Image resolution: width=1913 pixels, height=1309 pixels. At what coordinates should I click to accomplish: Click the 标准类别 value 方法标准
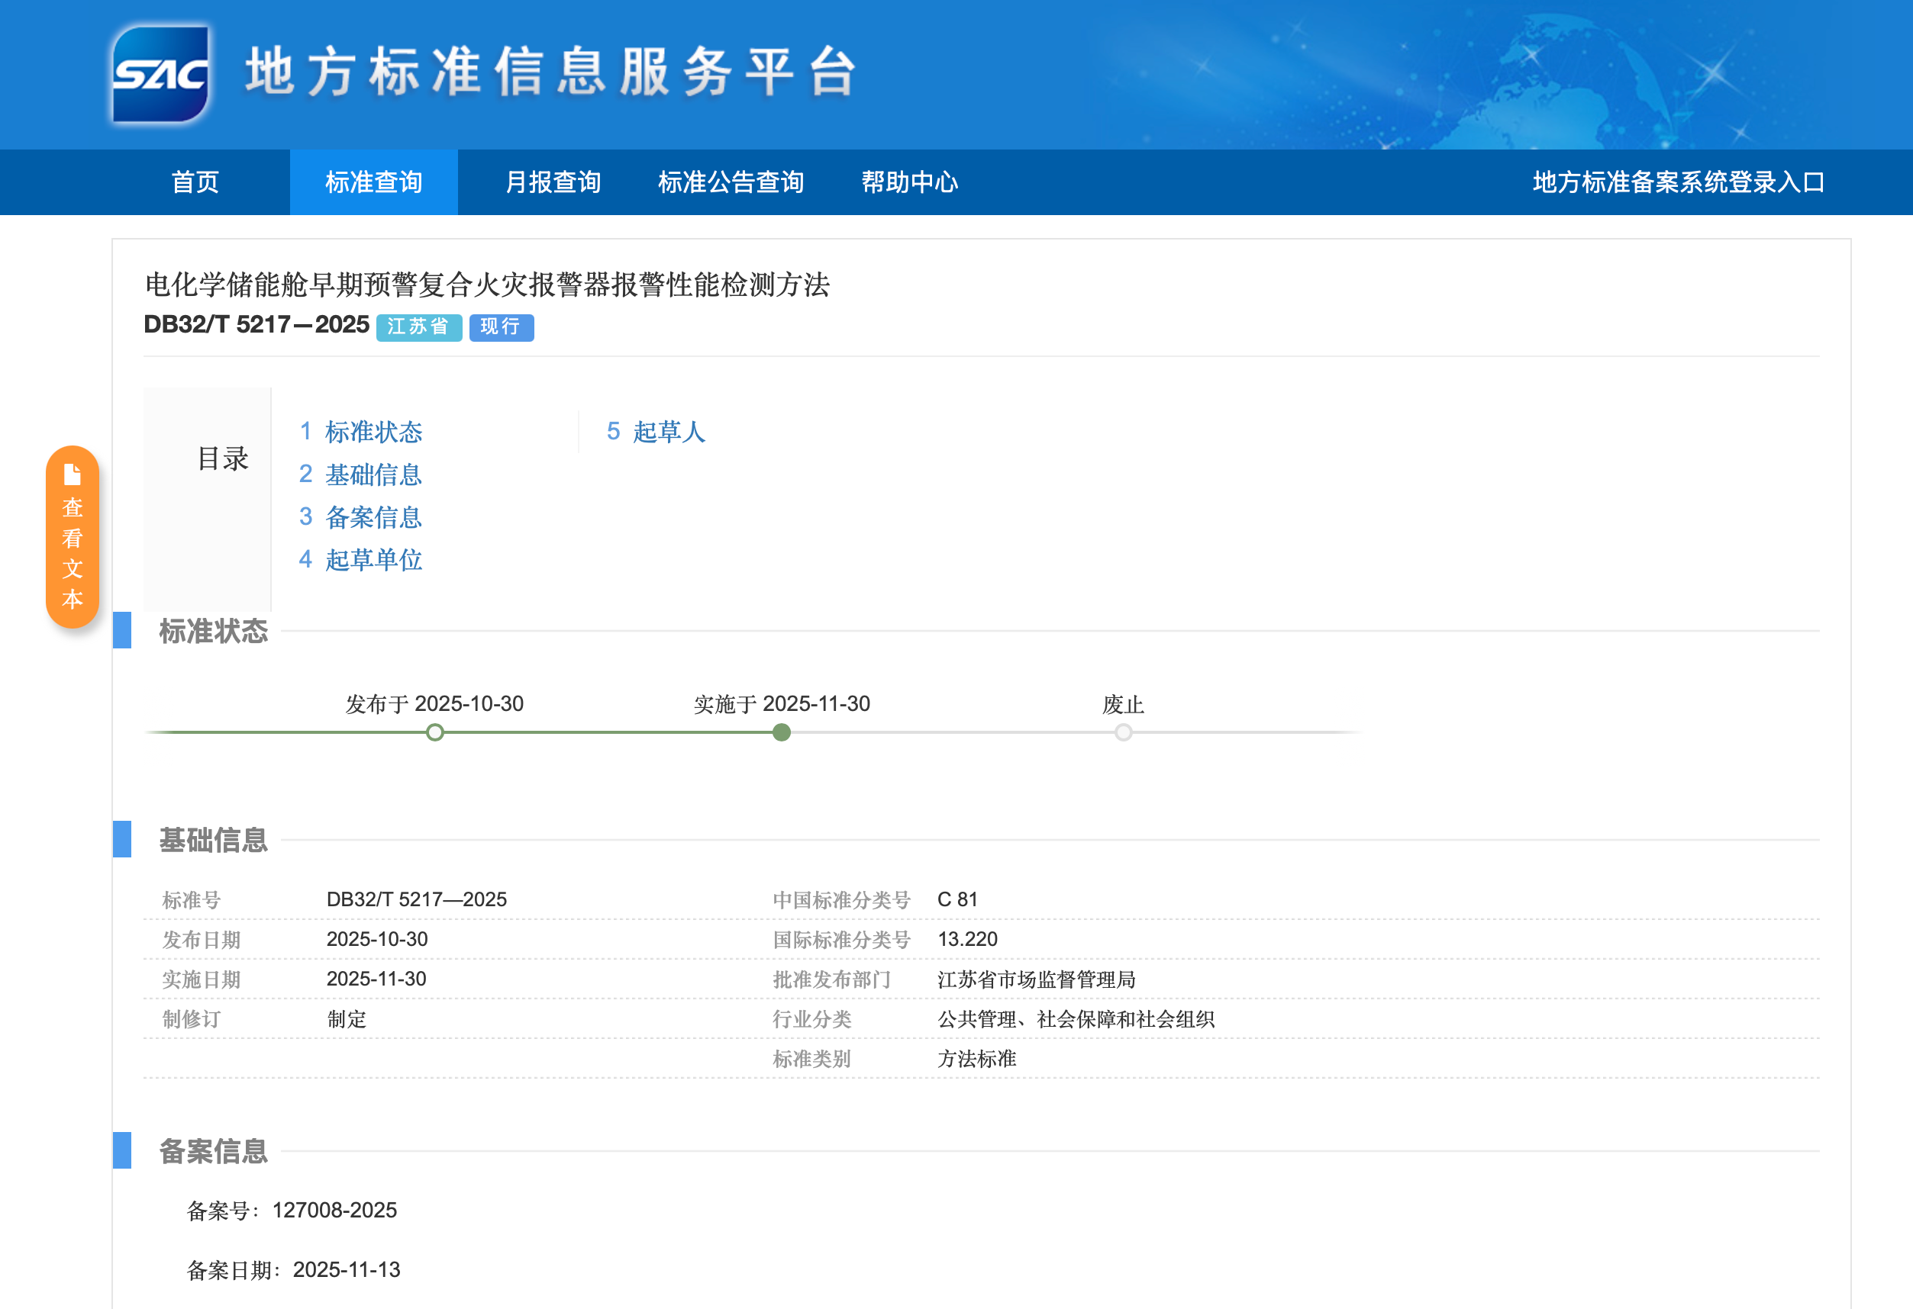point(977,1058)
